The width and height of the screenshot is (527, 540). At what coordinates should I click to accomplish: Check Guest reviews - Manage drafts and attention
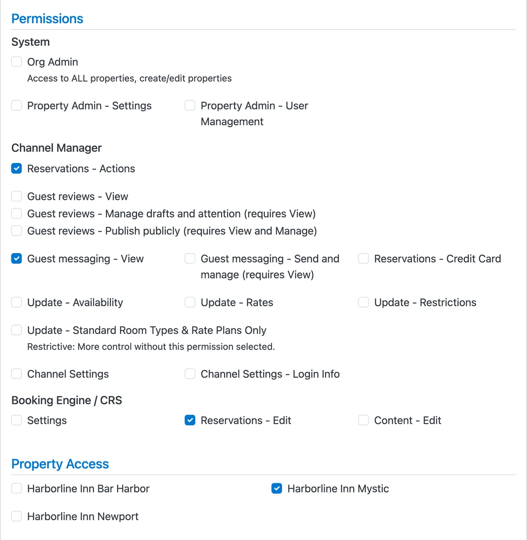(17, 214)
